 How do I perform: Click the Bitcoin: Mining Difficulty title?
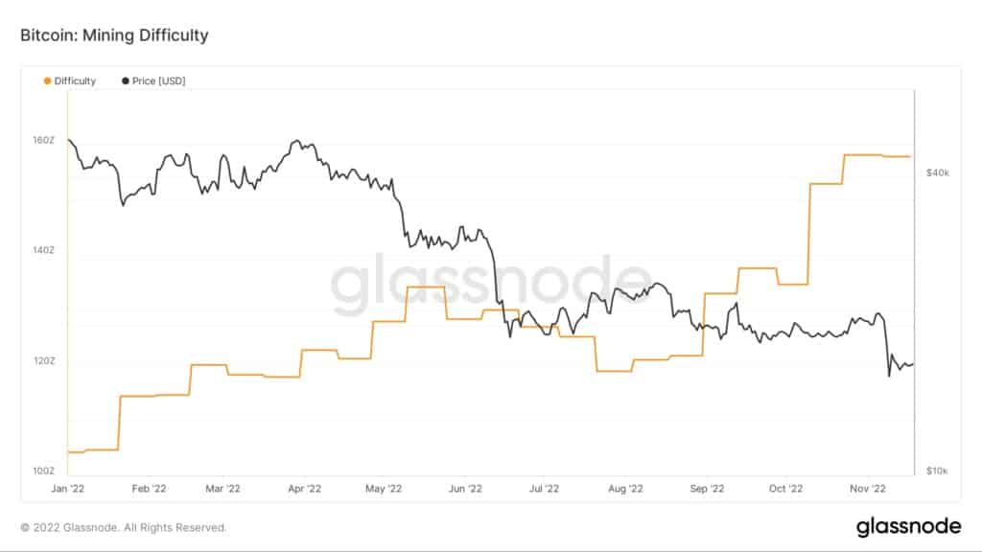[x=114, y=35]
